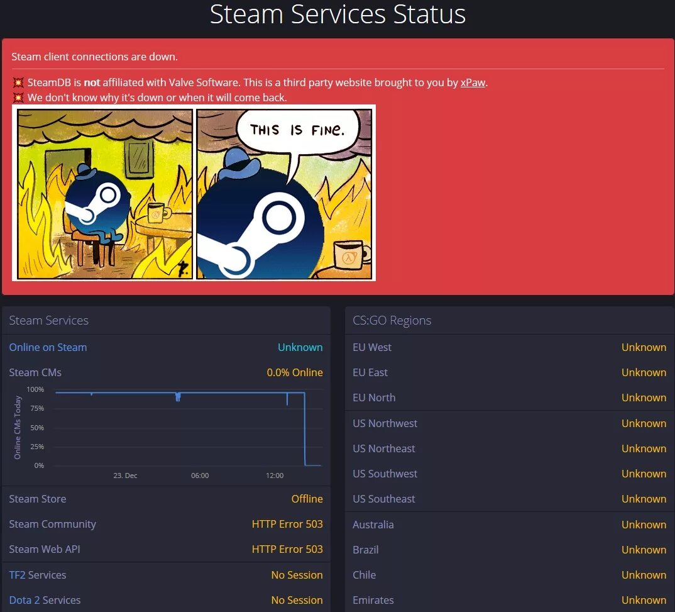Click the 'EU West' region label
The height and width of the screenshot is (612, 675).
click(372, 347)
